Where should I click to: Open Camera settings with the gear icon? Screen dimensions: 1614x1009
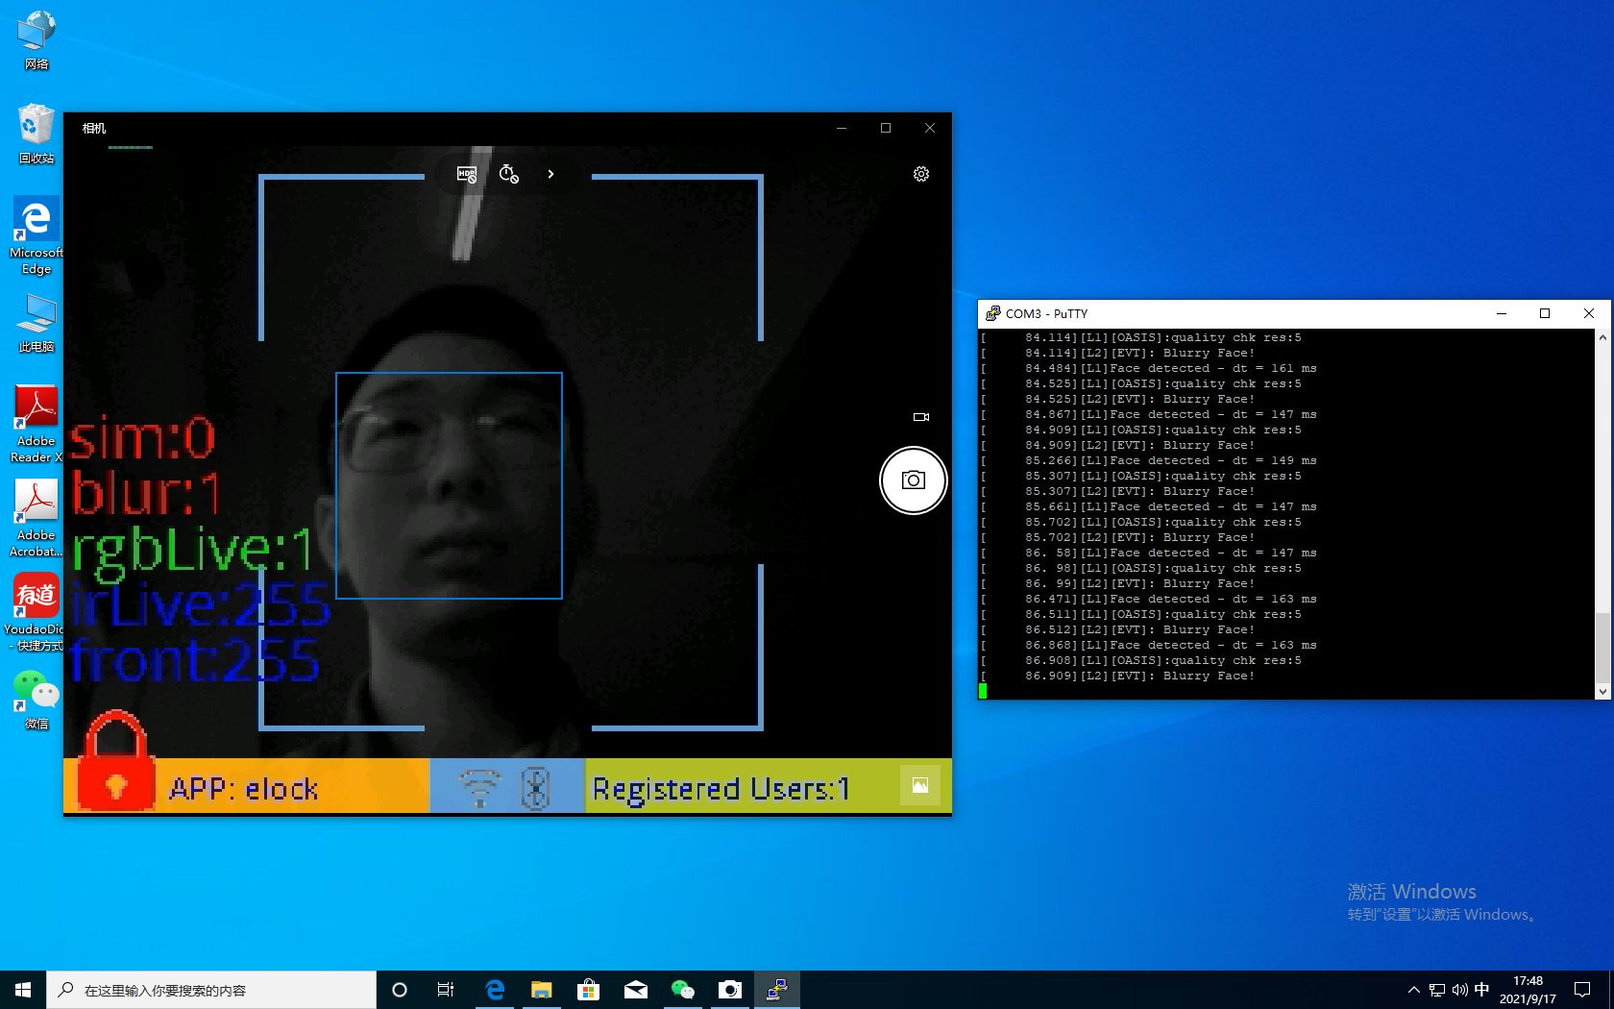[x=921, y=174]
